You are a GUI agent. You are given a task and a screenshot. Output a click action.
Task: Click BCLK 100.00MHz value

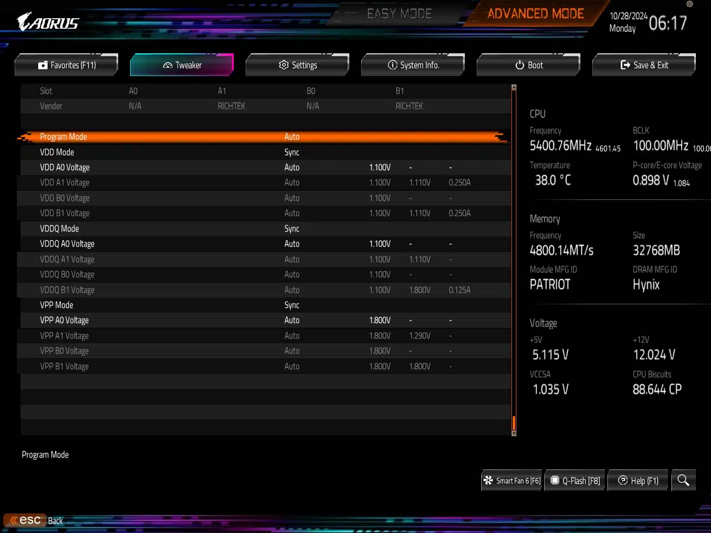coord(661,146)
